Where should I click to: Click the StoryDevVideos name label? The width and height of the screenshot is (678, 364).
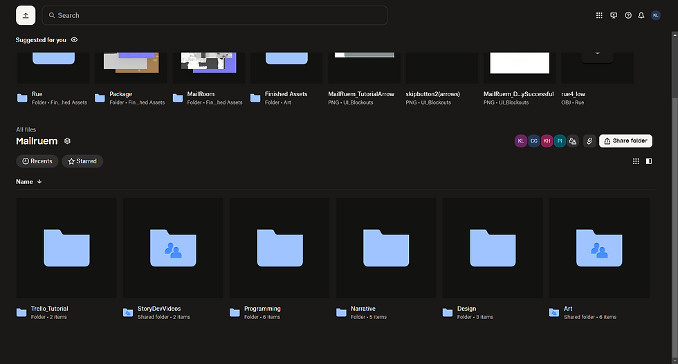pos(159,309)
